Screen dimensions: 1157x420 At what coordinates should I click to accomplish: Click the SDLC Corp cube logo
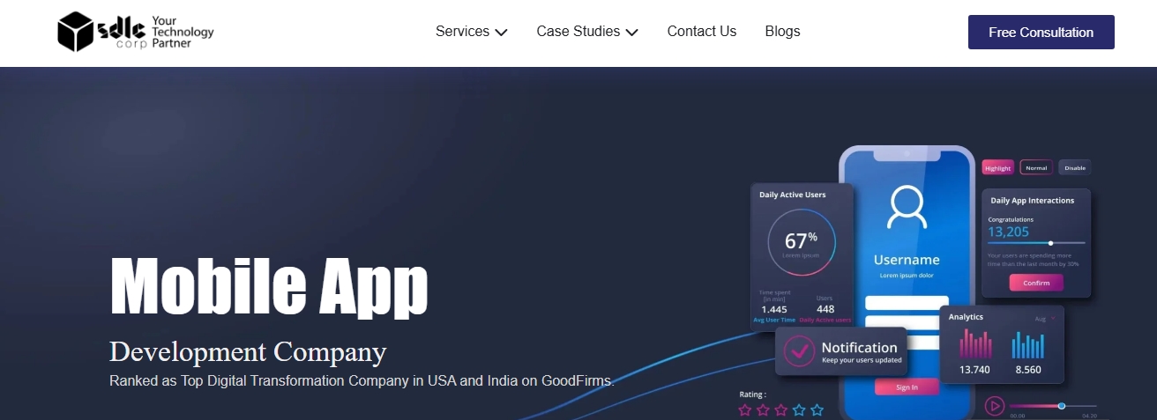pyautogui.click(x=76, y=33)
